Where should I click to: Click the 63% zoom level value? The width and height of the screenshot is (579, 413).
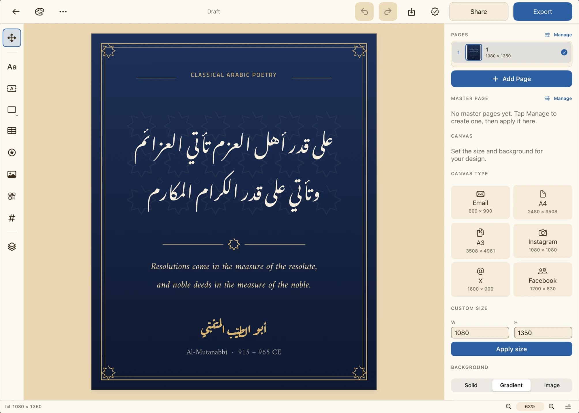pos(530,406)
